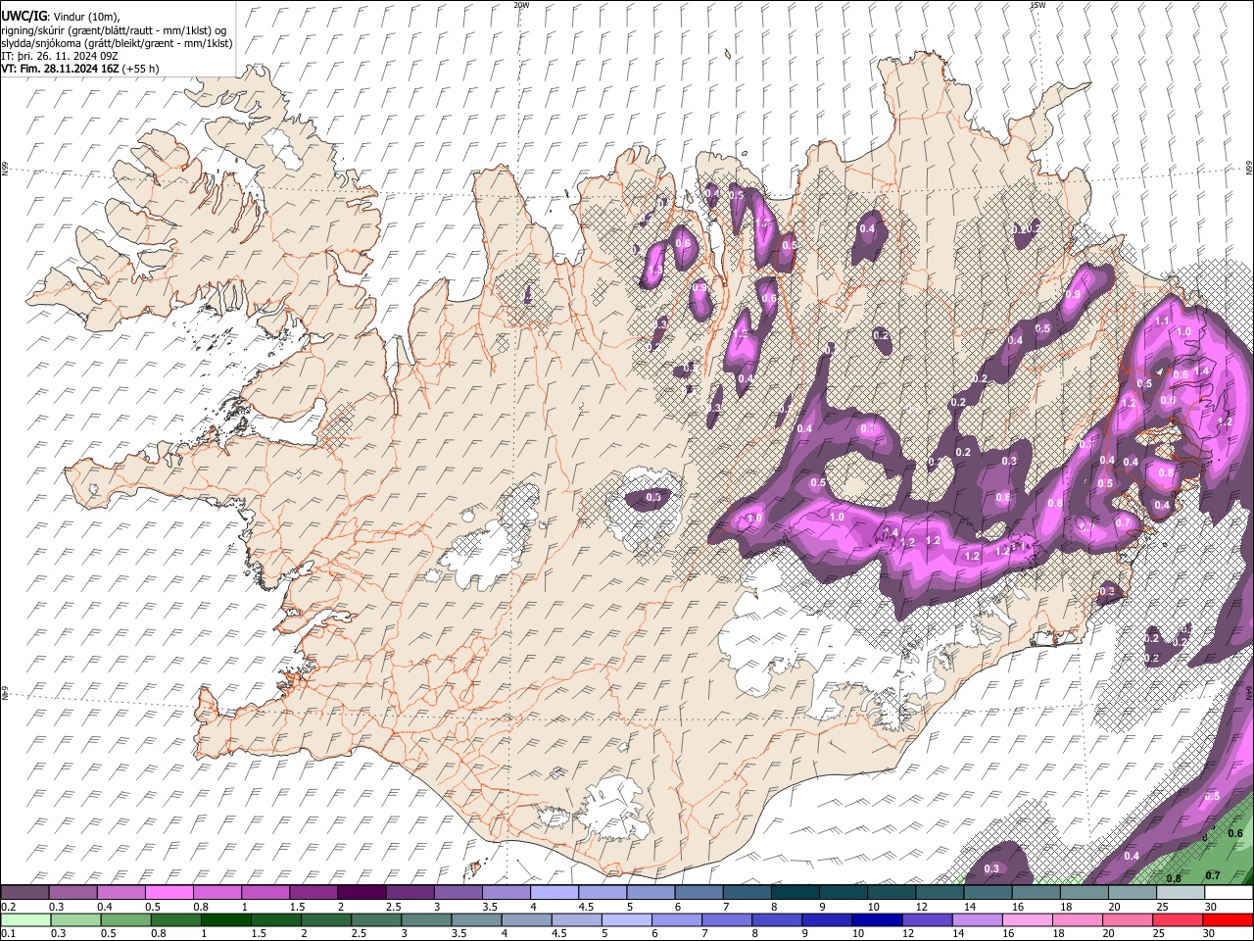Pick the light gray snow swatch between 25 and 30
Viewport: 1254px width, 941px height.
point(1180,893)
